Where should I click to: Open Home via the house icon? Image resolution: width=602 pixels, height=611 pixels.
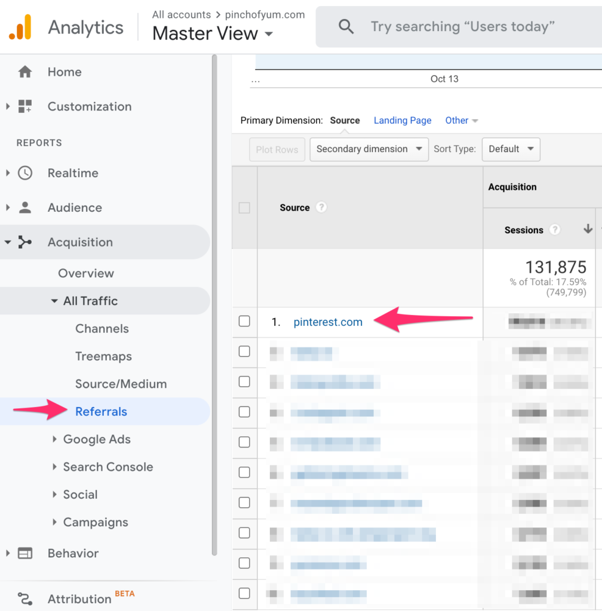[25, 72]
